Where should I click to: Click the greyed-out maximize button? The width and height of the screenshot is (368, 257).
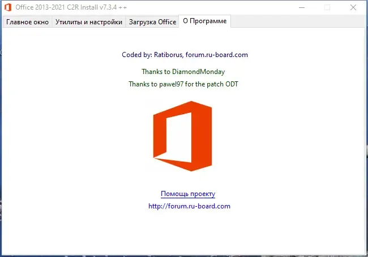coord(327,7)
